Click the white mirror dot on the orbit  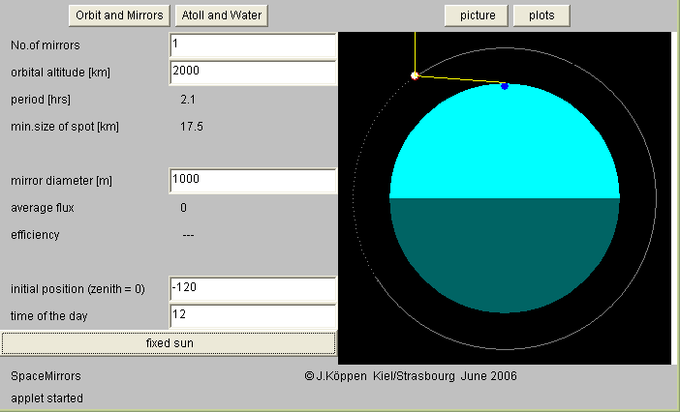pyautogui.click(x=415, y=74)
